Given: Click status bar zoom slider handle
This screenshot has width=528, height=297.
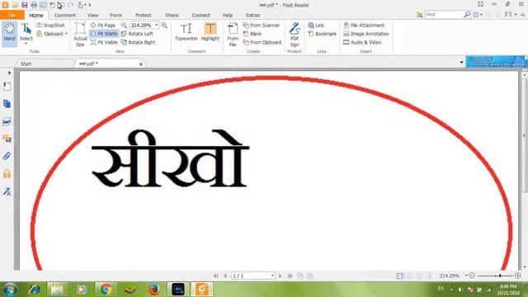Looking at the screenshot, I should [500, 276].
